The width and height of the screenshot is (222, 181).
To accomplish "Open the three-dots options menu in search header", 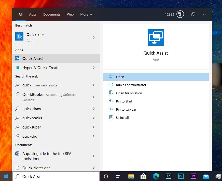I will tap(204, 14).
